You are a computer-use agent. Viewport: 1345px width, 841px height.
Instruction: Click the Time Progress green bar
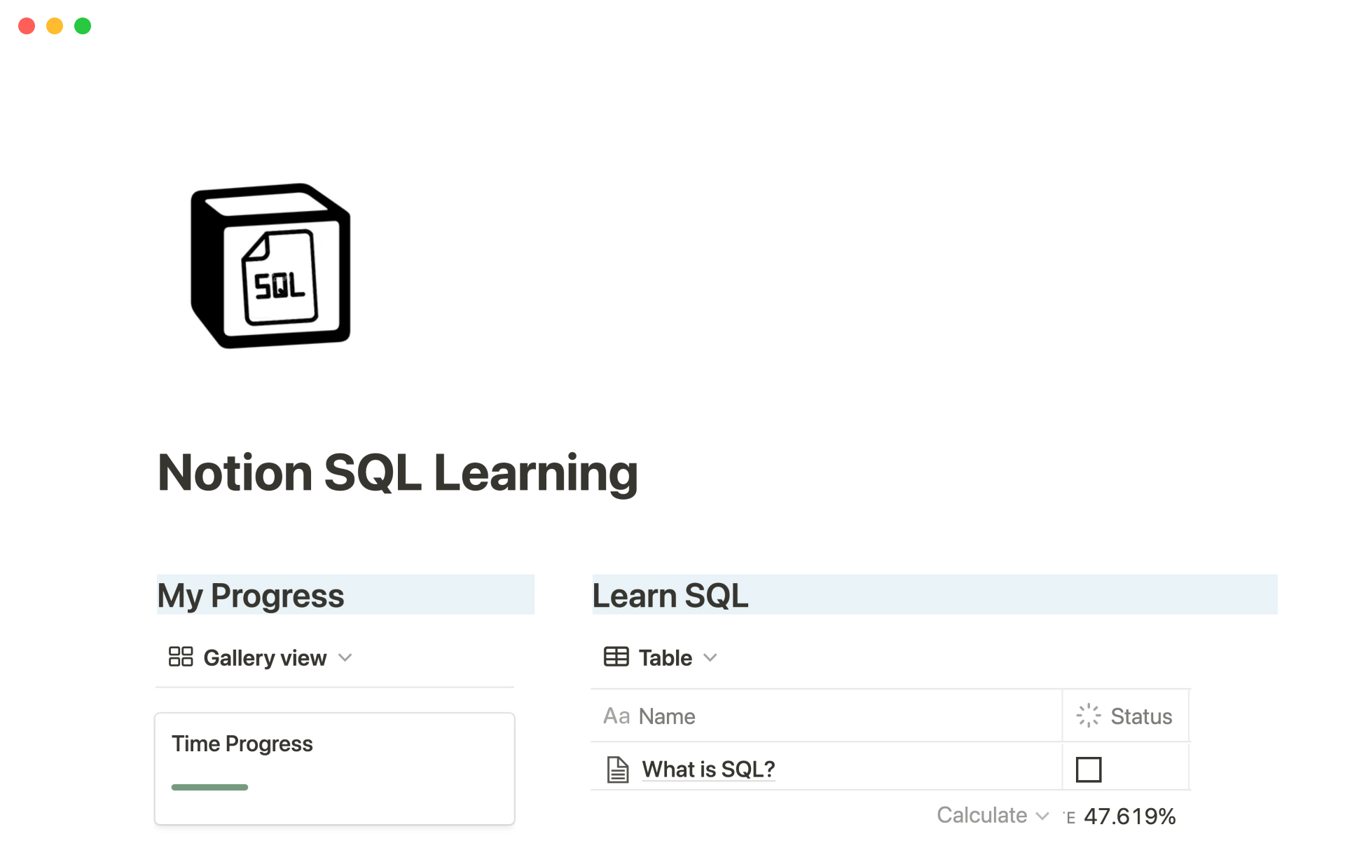pyautogui.click(x=209, y=787)
